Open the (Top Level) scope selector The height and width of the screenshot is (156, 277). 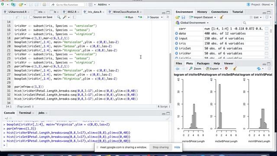click(x=25, y=107)
